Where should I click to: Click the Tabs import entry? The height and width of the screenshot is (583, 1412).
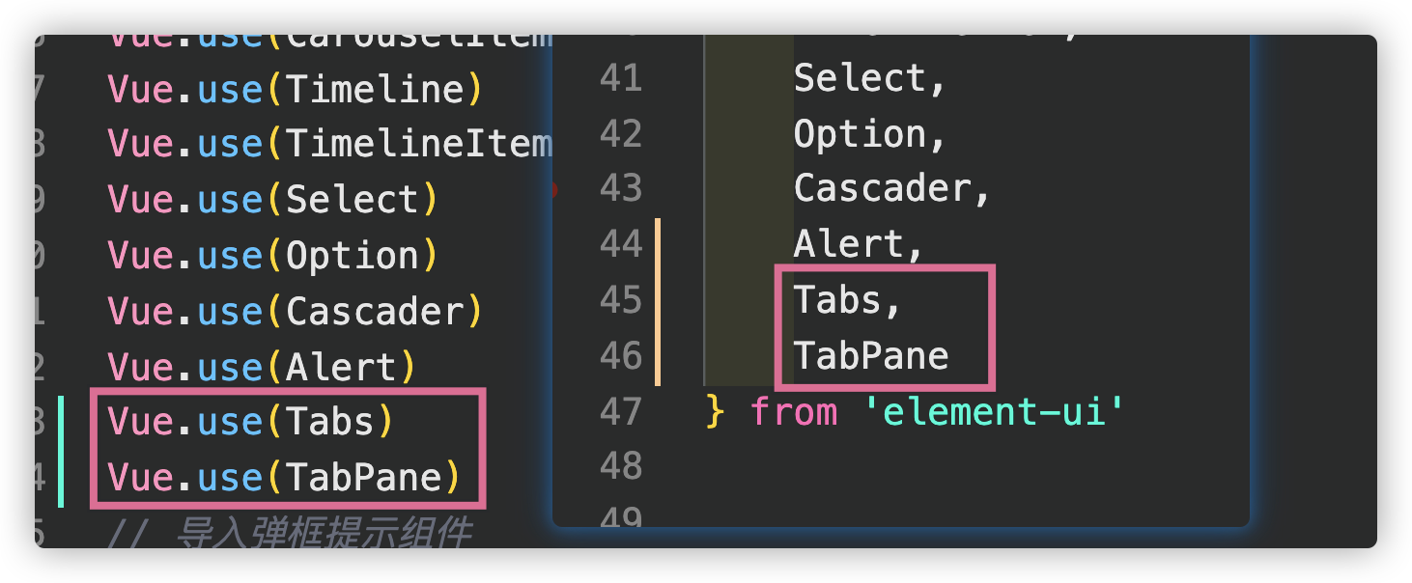click(x=848, y=300)
